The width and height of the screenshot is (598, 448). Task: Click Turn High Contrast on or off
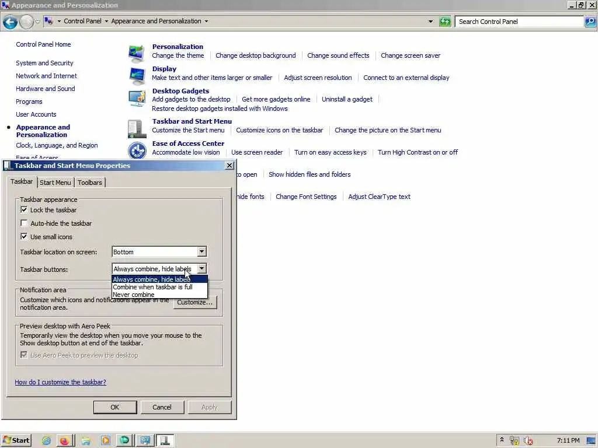point(418,152)
